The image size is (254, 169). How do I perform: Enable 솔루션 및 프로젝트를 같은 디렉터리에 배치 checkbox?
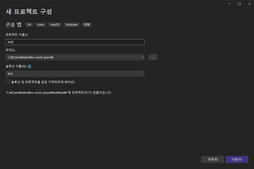[x=8, y=82]
